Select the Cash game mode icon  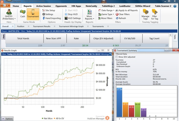23,14
